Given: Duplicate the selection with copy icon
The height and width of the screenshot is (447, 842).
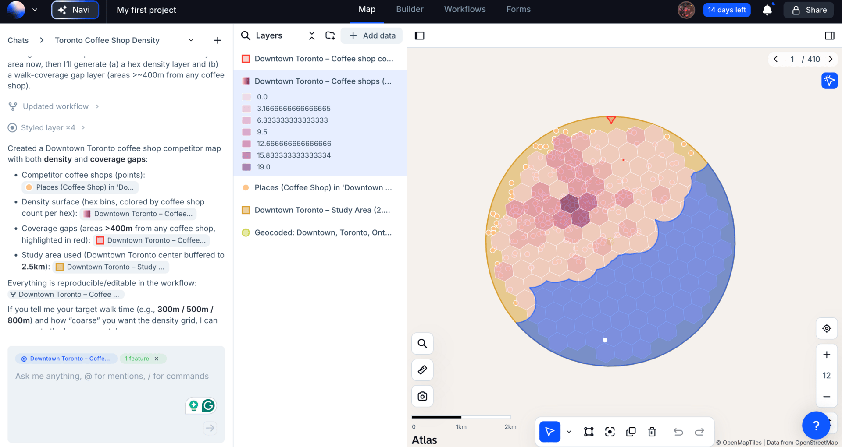Looking at the screenshot, I should pyautogui.click(x=631, y=432).
